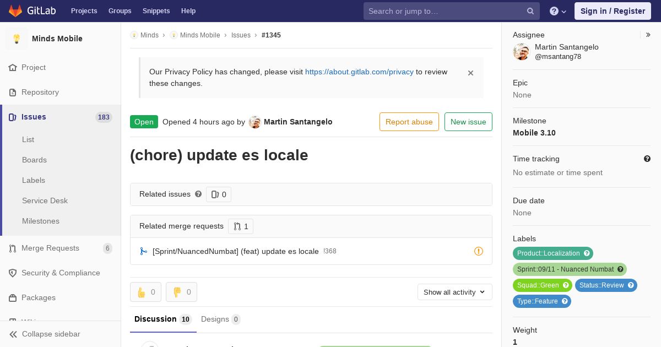Click New issue button
Image resolution: width=661 pixels, height=347 pixels.
(468, 122)
